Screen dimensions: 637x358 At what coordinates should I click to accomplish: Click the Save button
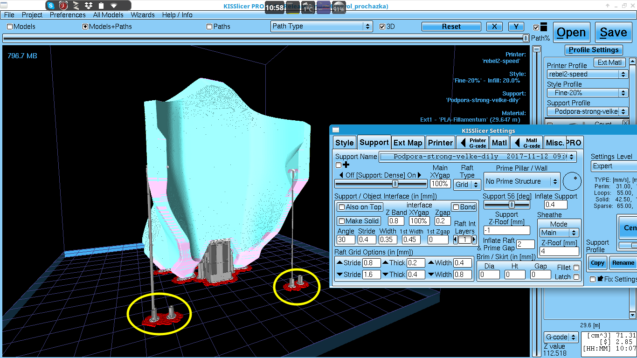click(x=613, y=33)
